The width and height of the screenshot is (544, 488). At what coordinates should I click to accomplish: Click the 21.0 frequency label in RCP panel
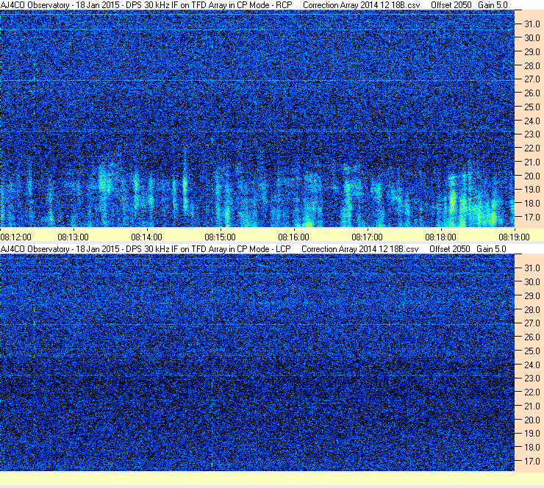point(532,162)
